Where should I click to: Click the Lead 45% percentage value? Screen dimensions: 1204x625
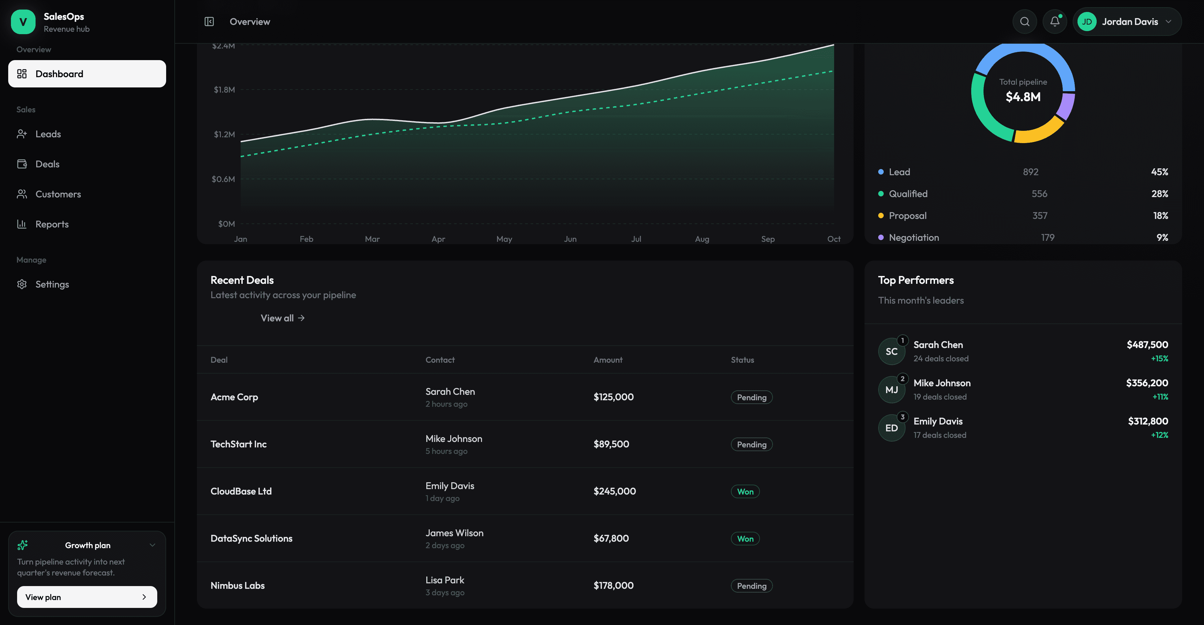coord(1159,172)
